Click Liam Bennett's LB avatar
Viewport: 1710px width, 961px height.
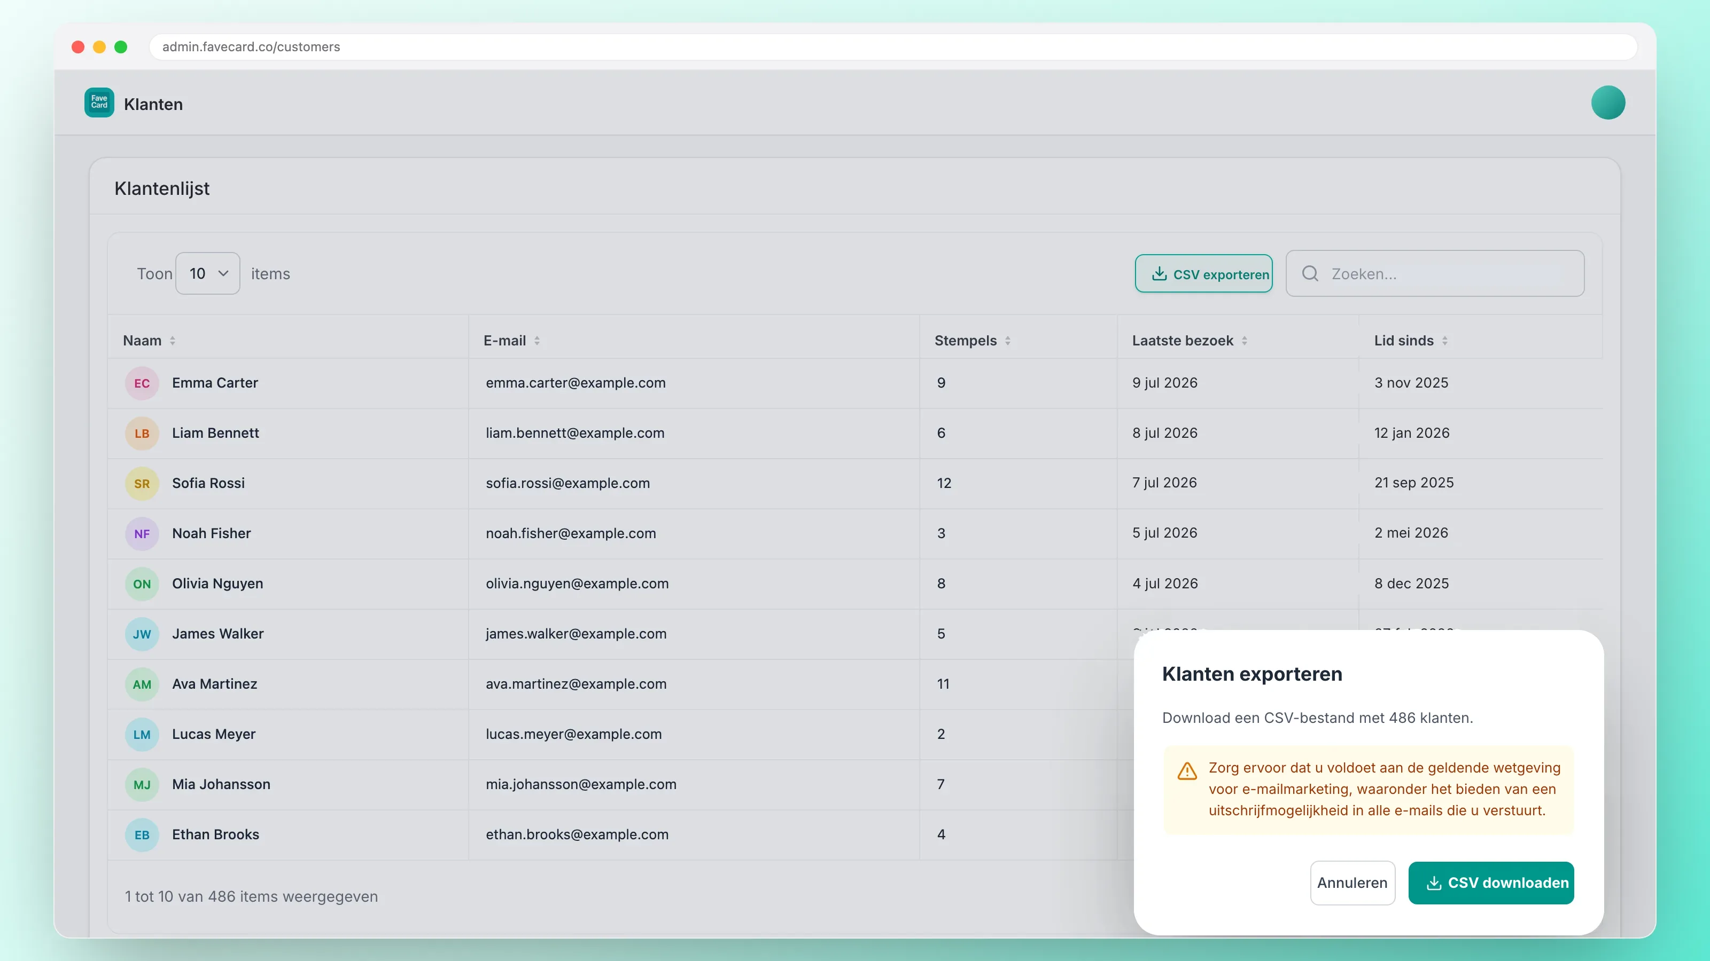point(142,433)
